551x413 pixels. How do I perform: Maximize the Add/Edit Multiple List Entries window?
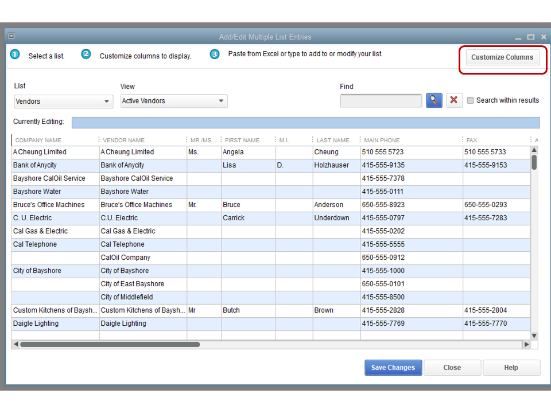tap(531, 37)
